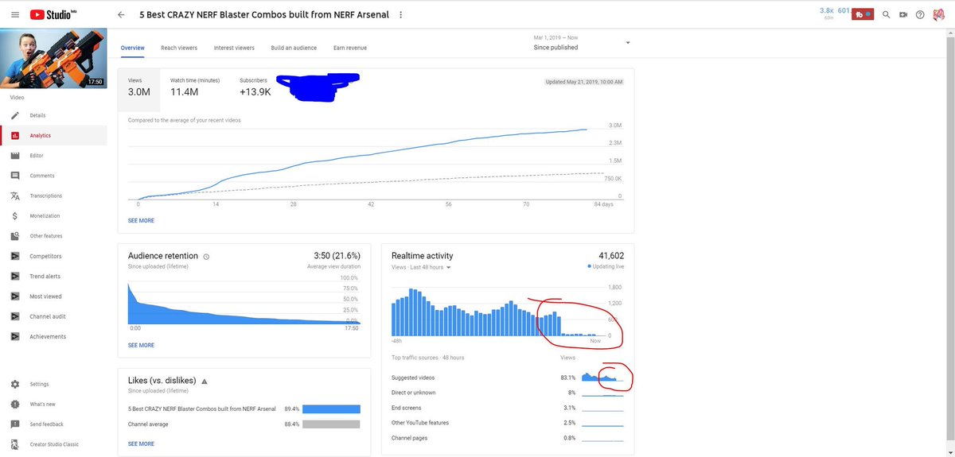Switch to the Overview tab
The height and width of the screenshot is (457, 955).
coord(133,48)
